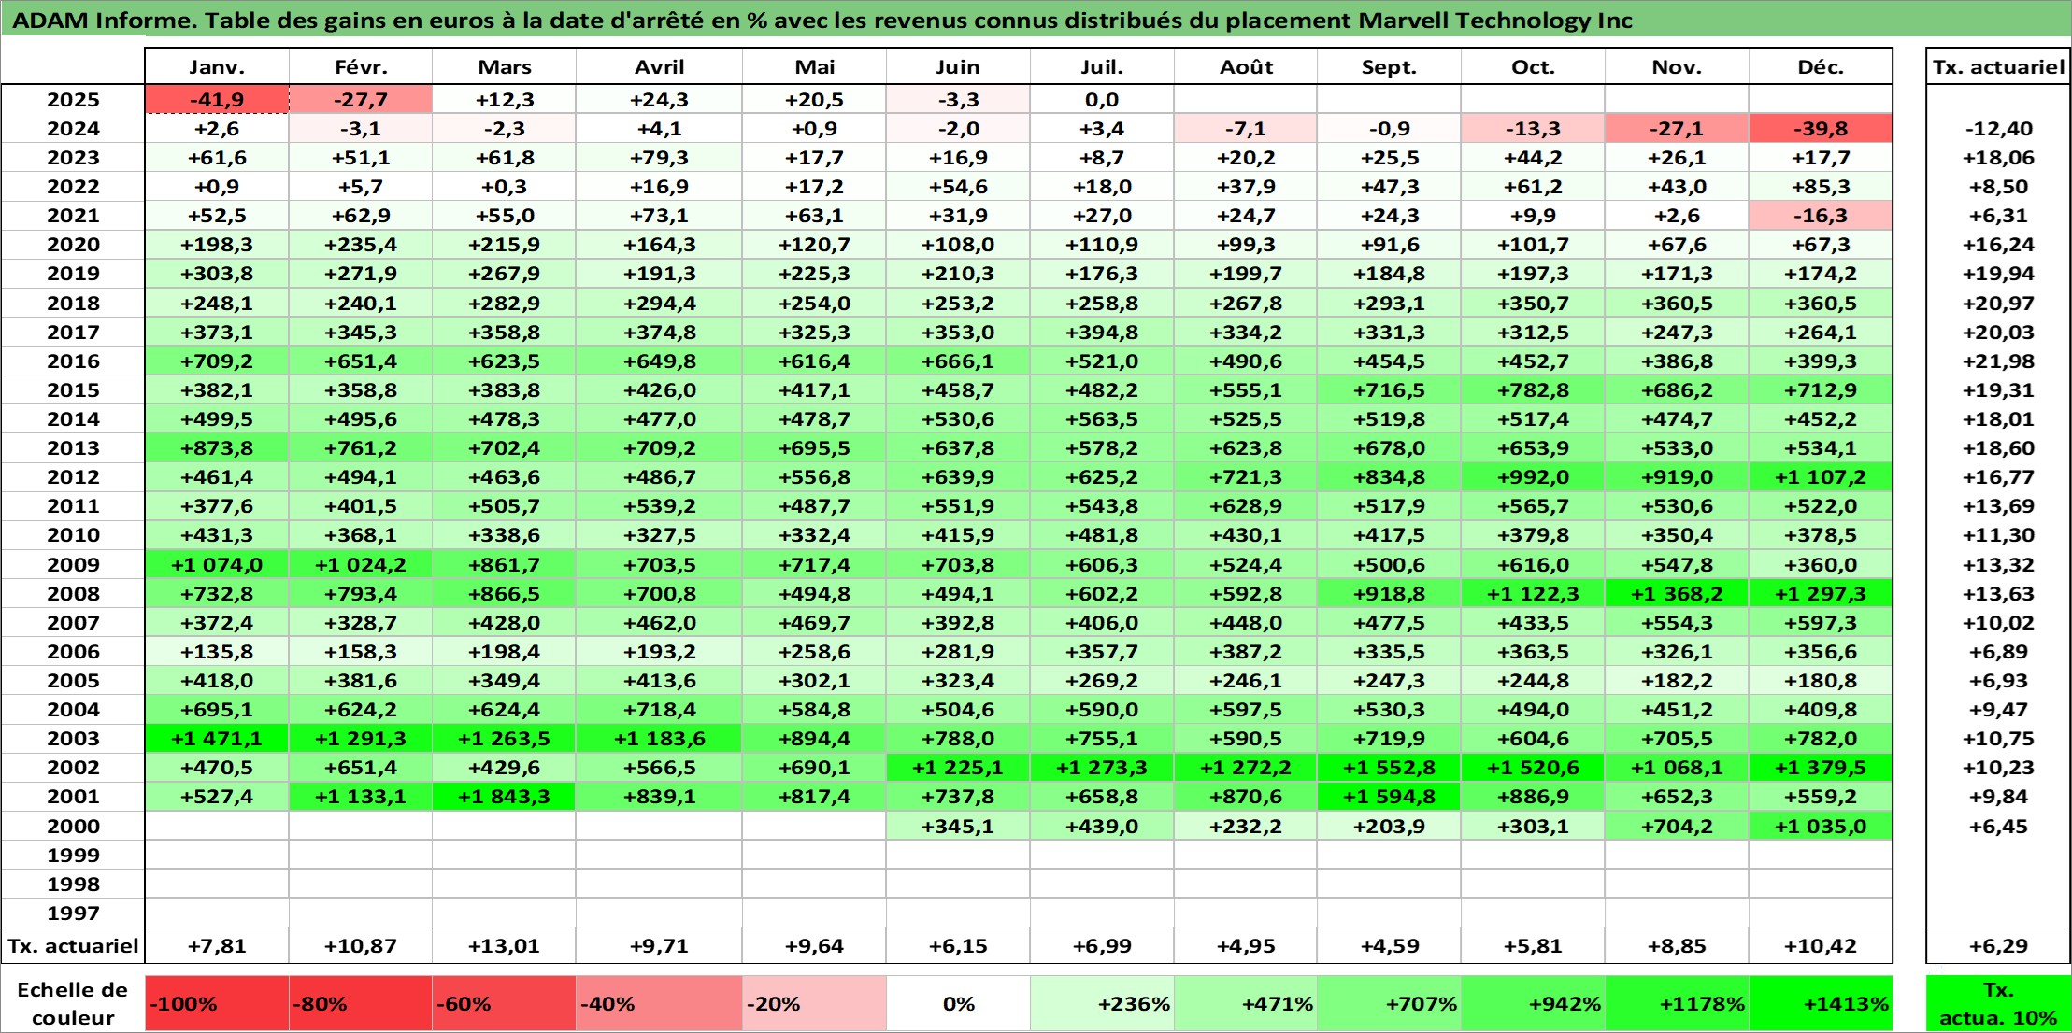
Task: Click the +1 107,2 cell in December 2012
Action: tap(1821, 477)
